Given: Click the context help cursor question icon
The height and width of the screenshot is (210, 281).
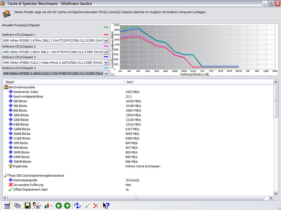Looking at the screenshot, I should (106, 206).
